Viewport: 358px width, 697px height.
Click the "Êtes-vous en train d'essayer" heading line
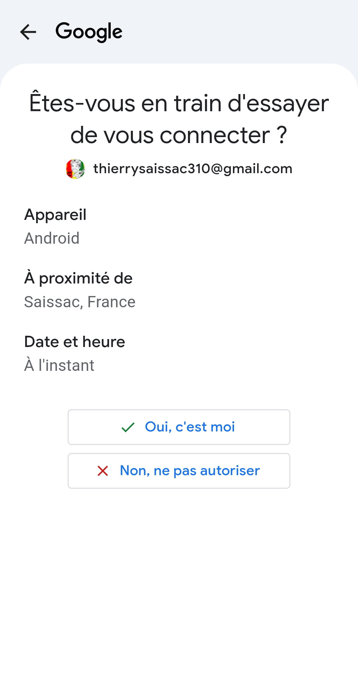179,103
